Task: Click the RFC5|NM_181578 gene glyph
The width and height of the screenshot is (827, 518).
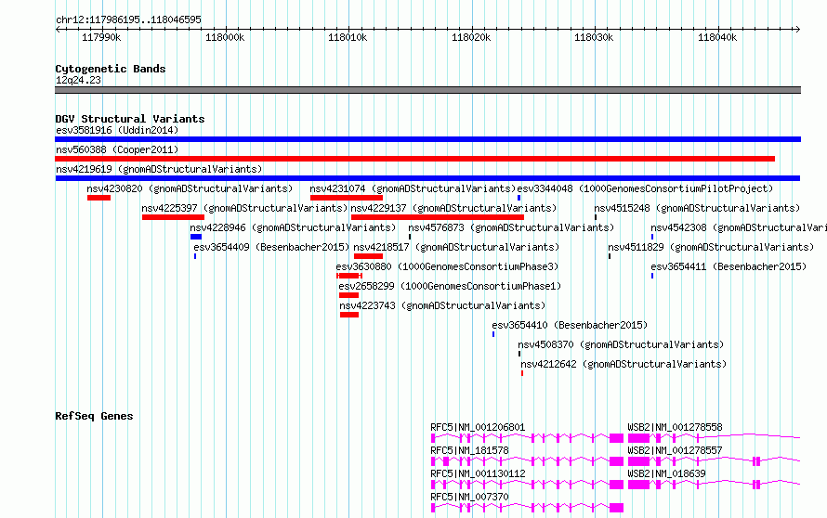Action: [527, 461]
